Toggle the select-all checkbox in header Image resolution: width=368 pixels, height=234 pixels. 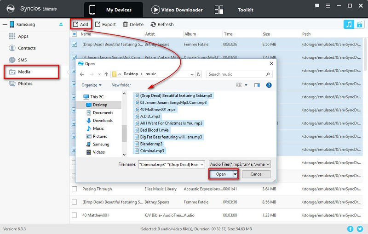(x=75, y=34)
